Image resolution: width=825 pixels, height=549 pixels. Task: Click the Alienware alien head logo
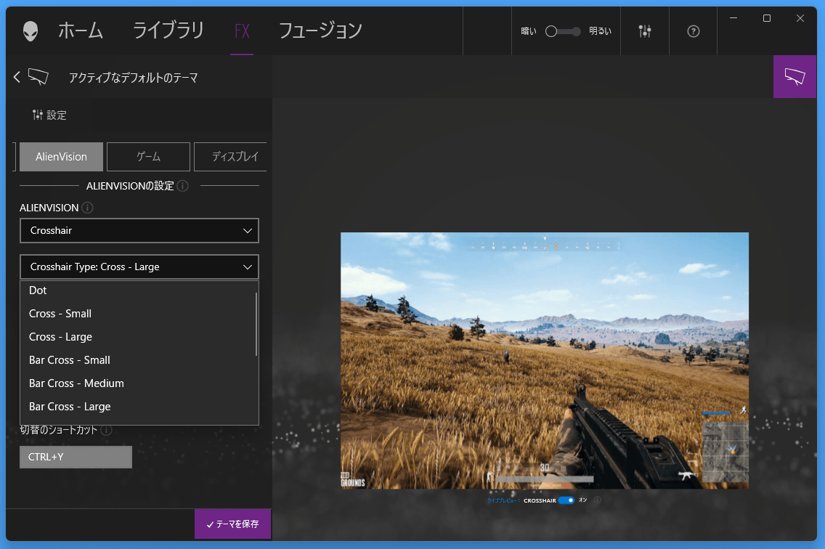[x=31, y=31]
